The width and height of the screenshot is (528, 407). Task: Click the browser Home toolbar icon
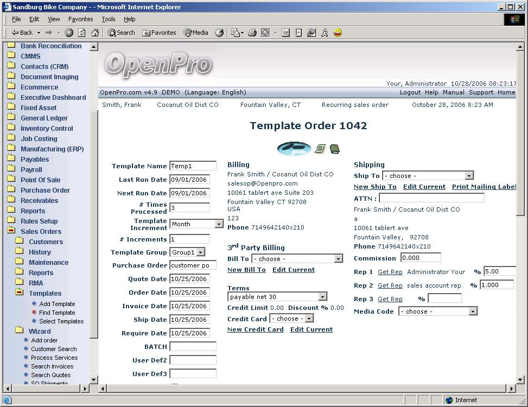(95, 33)
